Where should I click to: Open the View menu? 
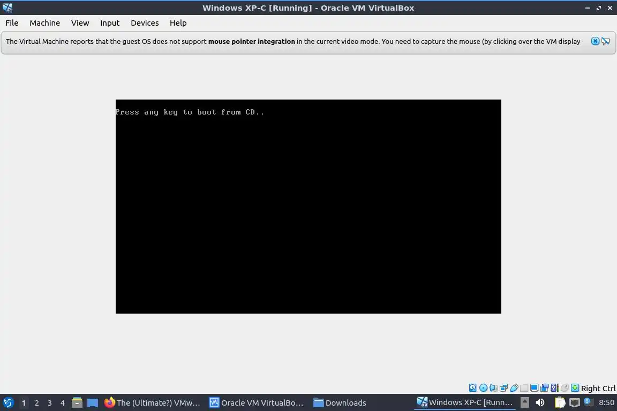point(80,23)
